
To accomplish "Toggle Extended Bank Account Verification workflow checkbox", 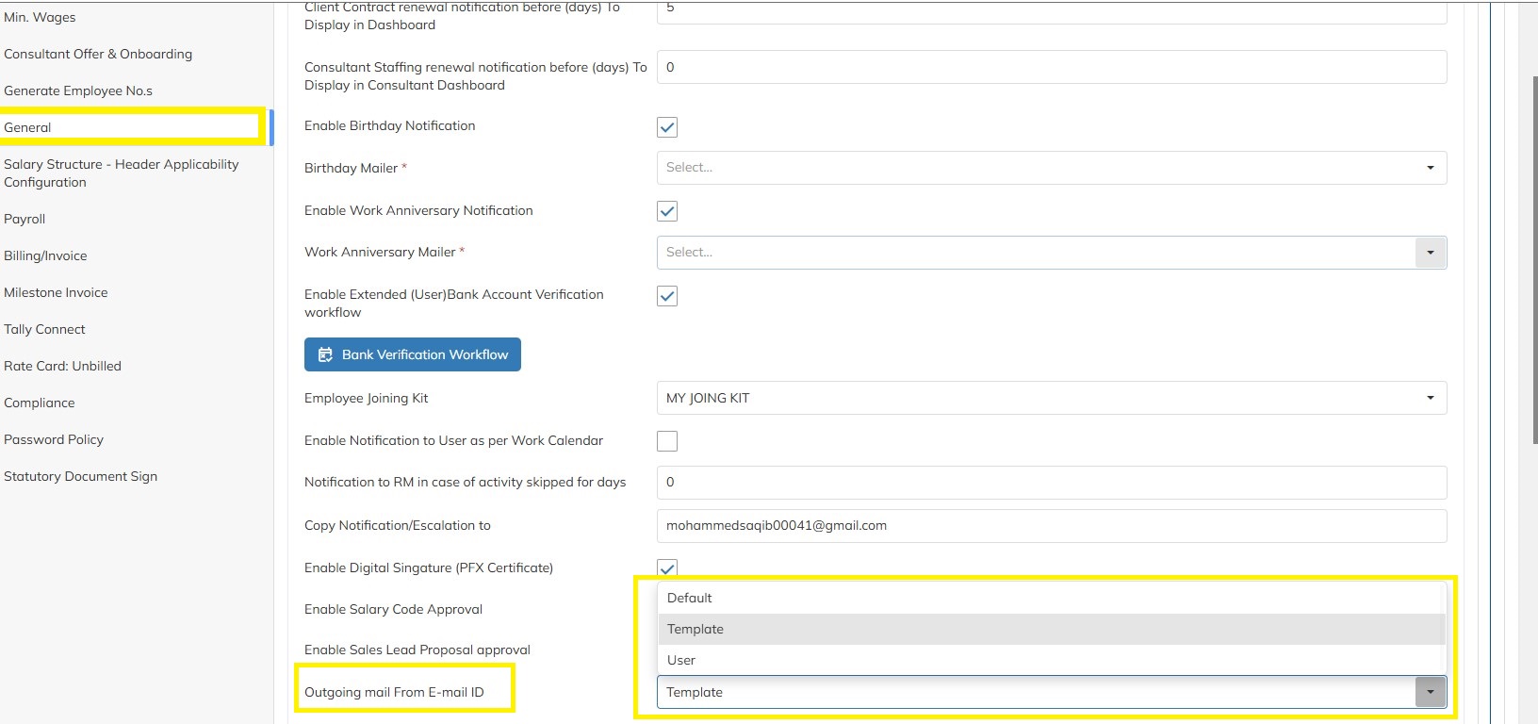I will click(667, 296).
